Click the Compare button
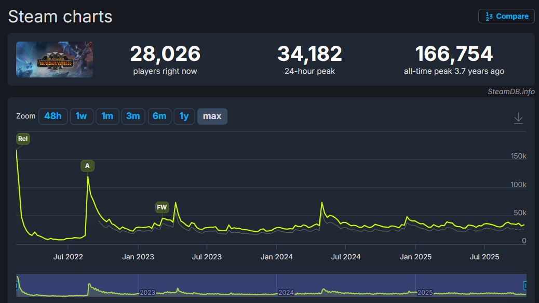This screenshot has height=303, width=539. click(506, 16)
